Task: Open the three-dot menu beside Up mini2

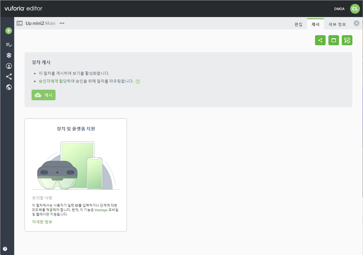Action: coord(62,23)
